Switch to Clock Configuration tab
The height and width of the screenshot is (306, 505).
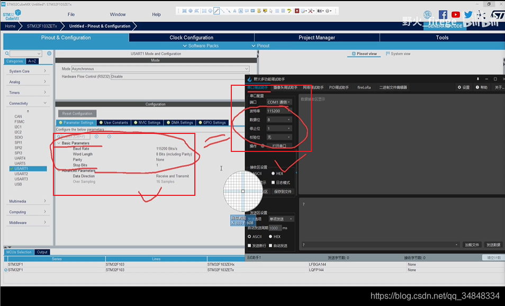pos(191,38)
